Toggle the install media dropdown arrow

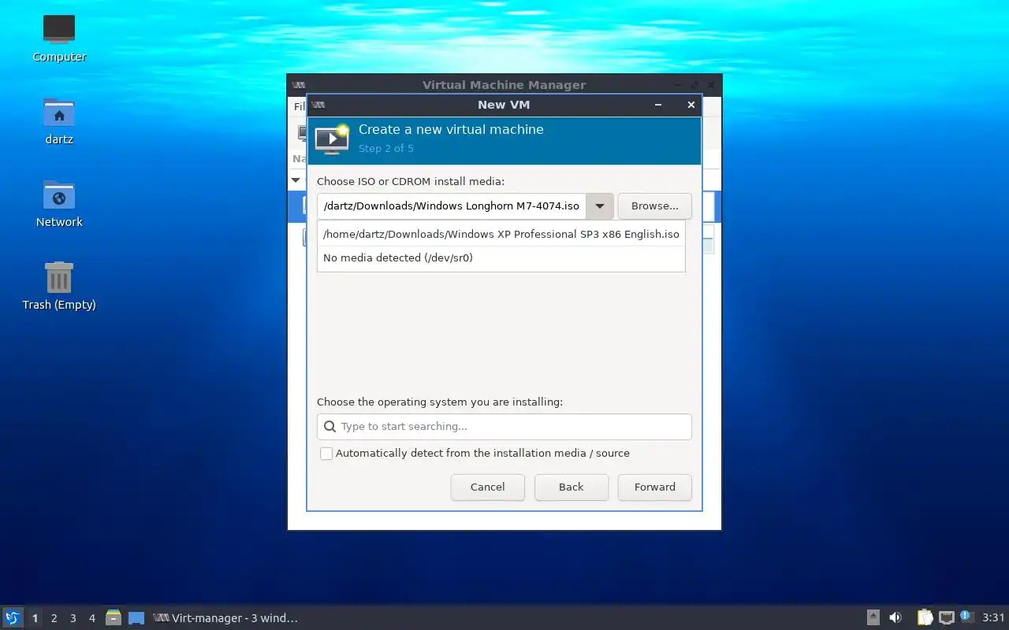(600, 206)
